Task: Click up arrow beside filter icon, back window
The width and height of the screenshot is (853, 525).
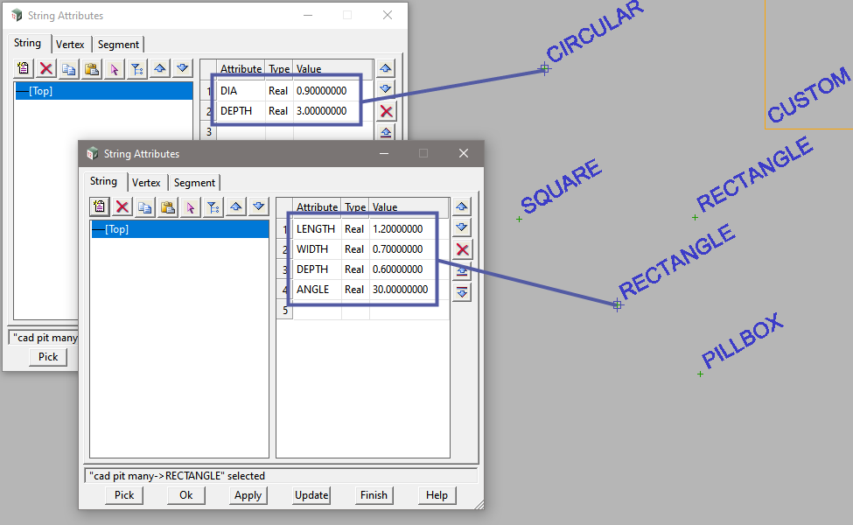Action: click(160, 68)
